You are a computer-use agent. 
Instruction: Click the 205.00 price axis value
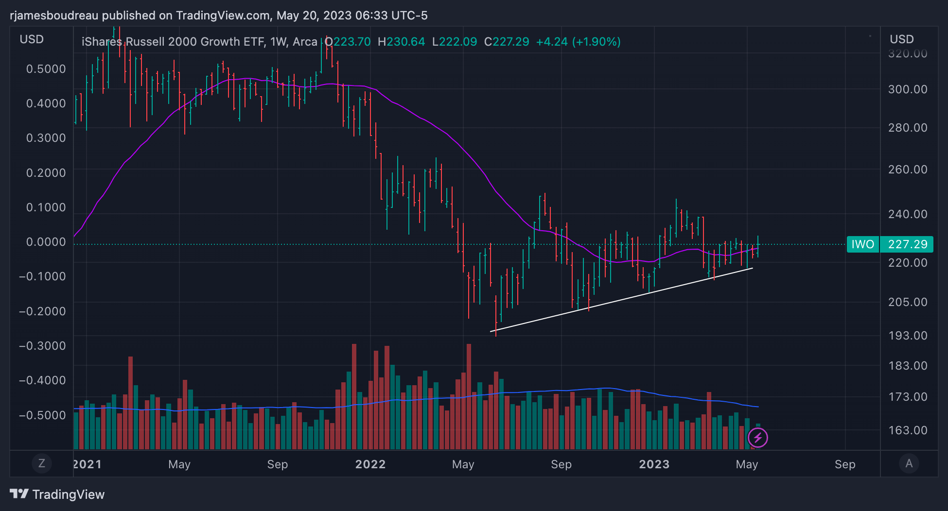908,302
